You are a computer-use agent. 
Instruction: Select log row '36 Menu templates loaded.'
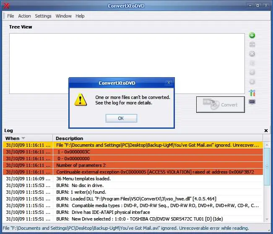[133, 179]
